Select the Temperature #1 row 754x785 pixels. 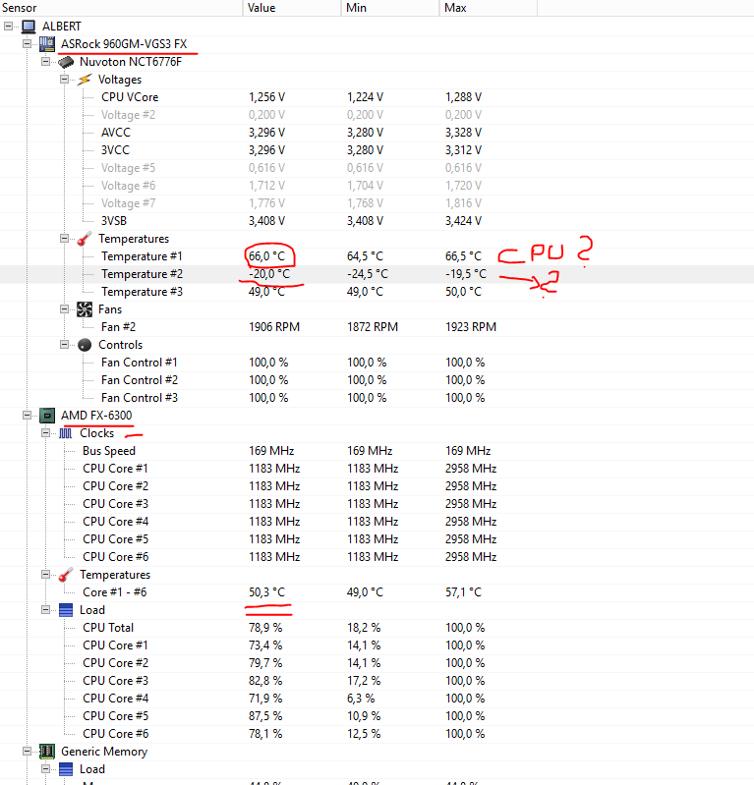(x=377, y=256)
